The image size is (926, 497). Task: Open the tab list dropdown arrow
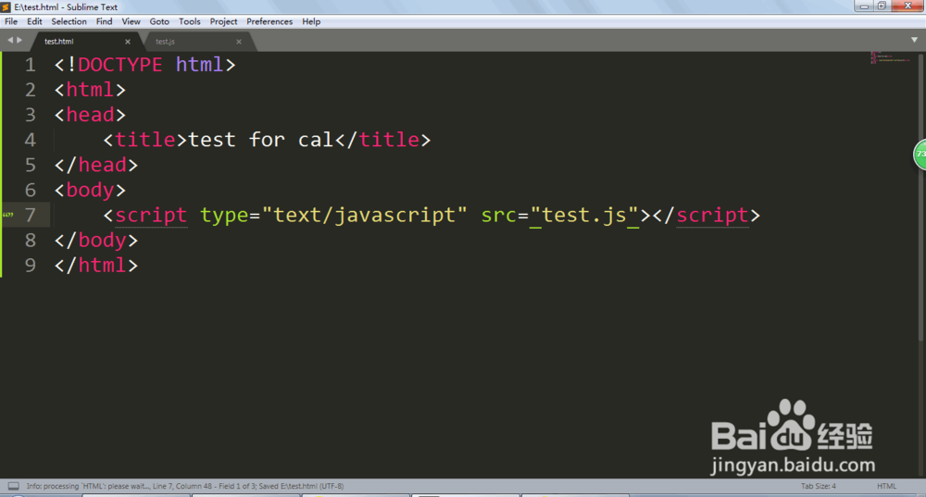pos(914,40)
